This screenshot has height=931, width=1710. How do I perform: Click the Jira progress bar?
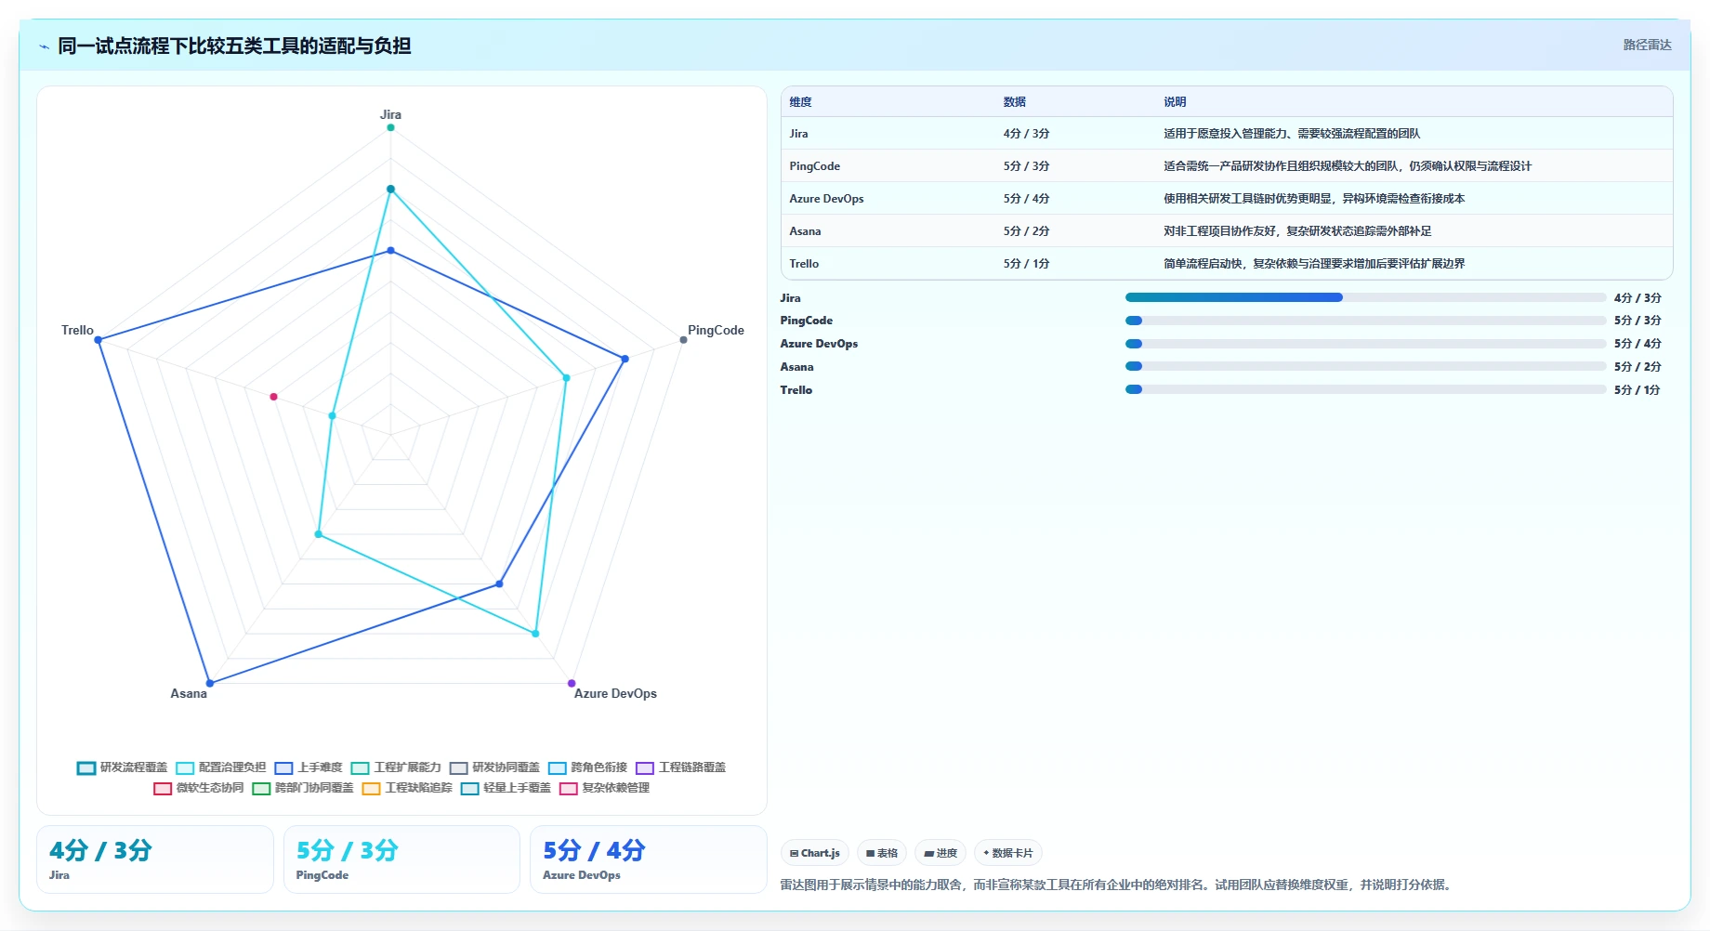(x=1365, y=297)
